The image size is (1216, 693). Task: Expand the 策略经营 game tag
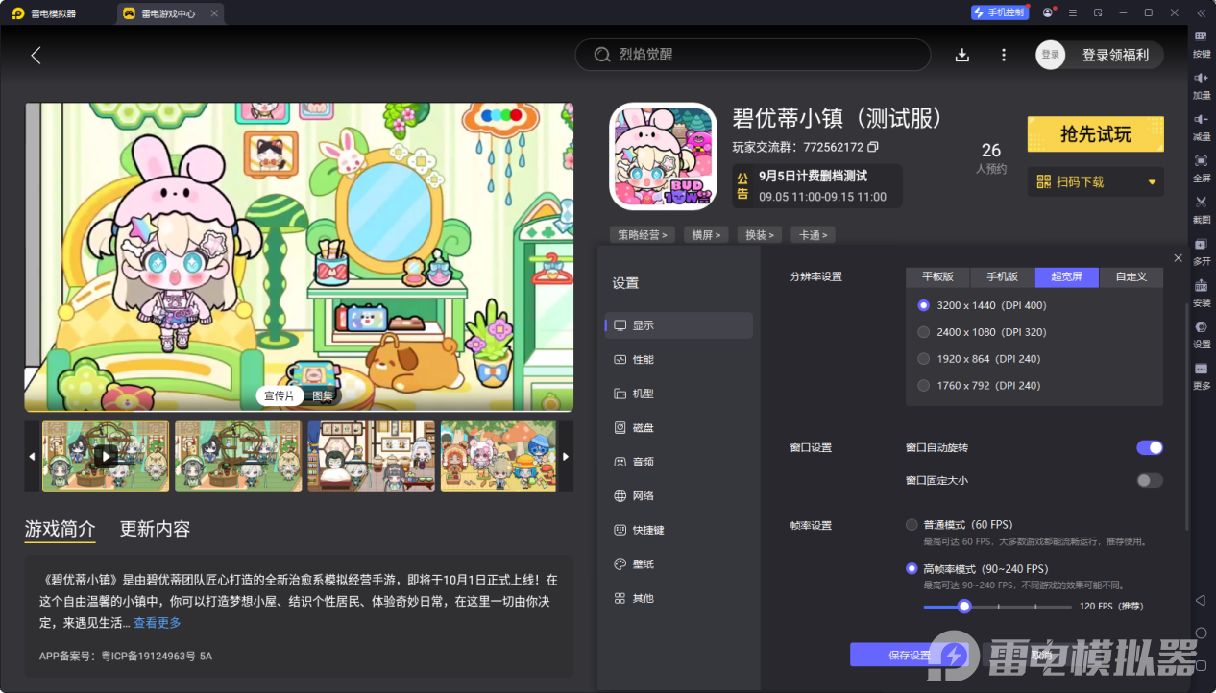(642, 234)
